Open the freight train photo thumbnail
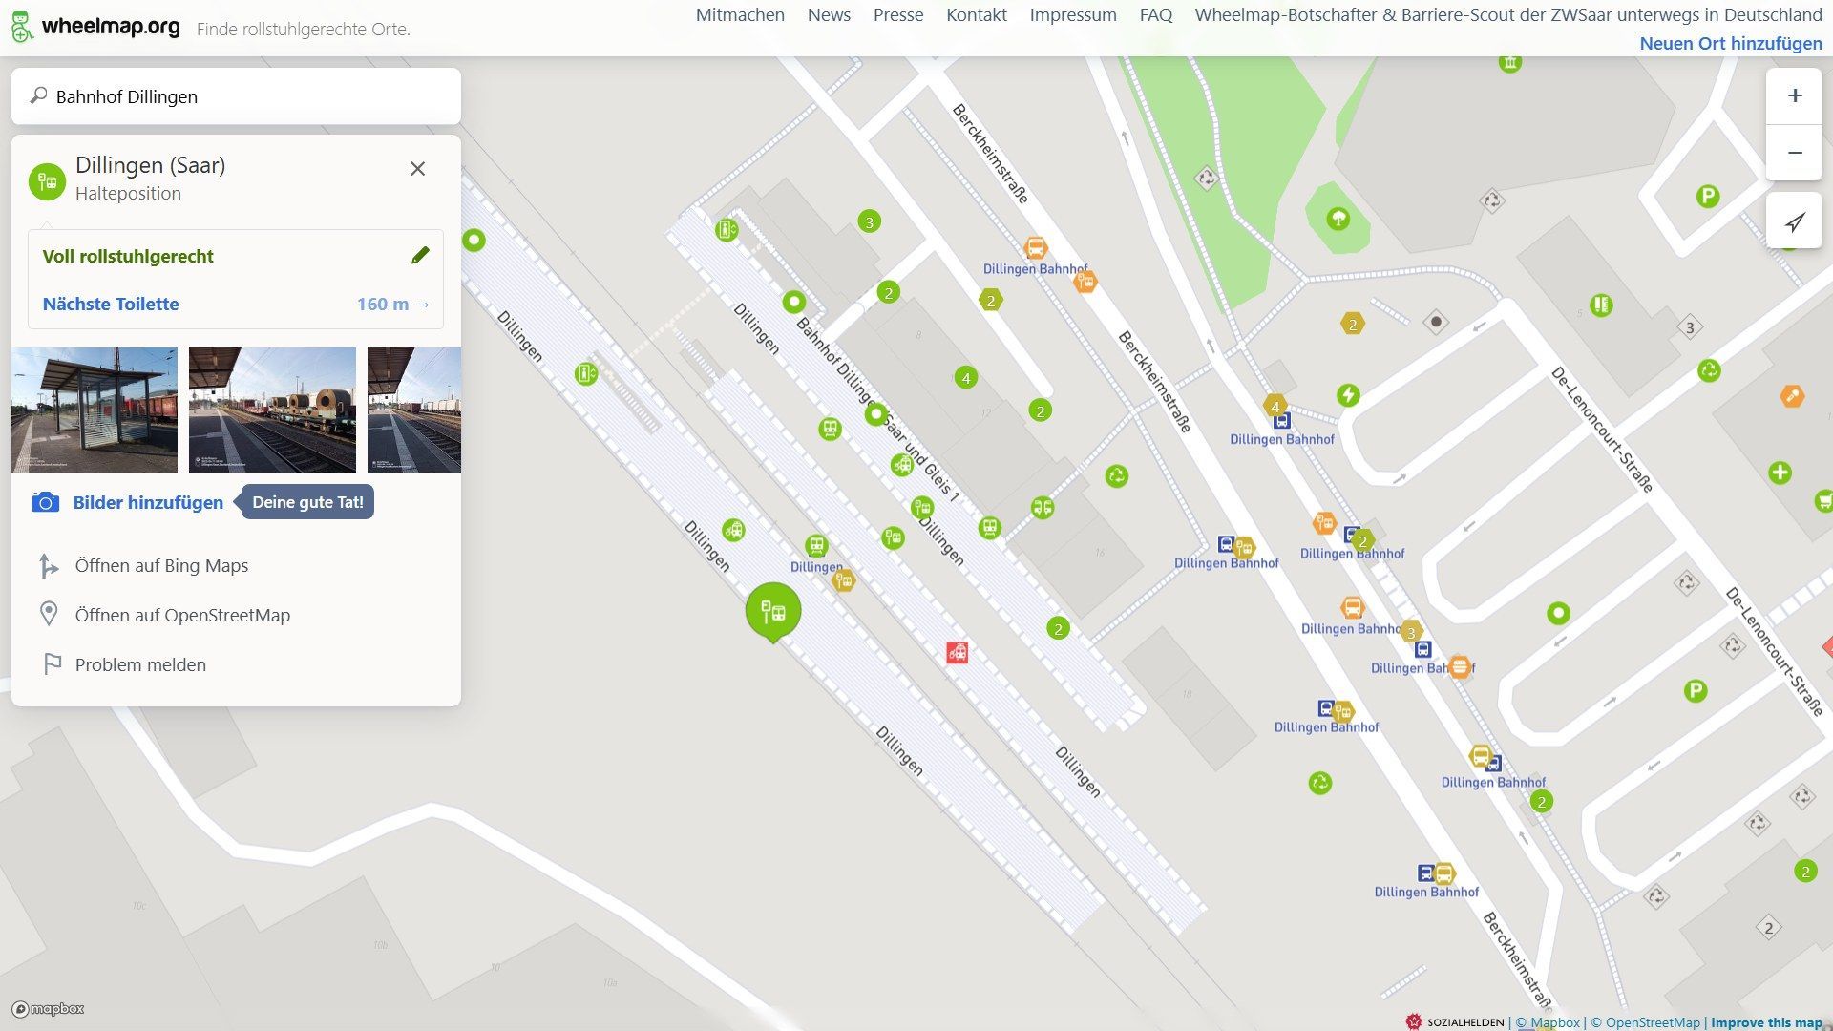 click(272, 410)
